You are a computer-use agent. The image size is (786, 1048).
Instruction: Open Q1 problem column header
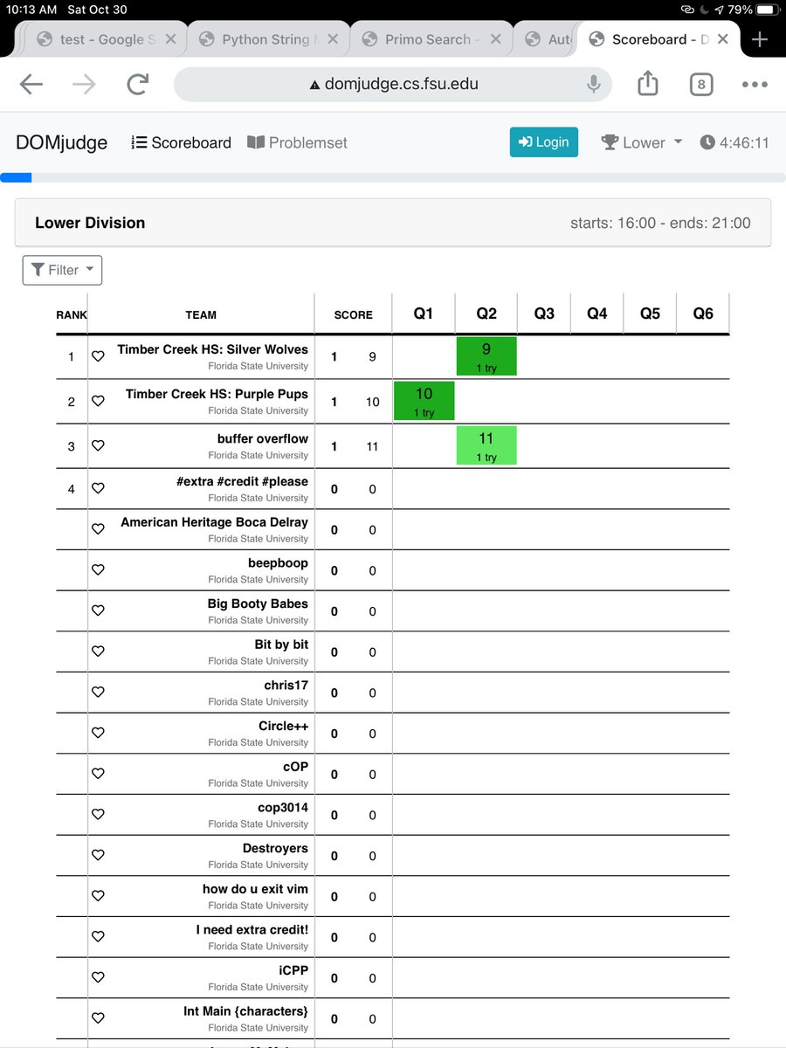click(424, 314)
